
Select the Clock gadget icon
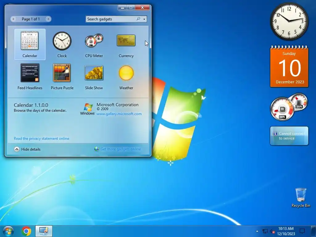pyautogui.click(x=62, y=41)
